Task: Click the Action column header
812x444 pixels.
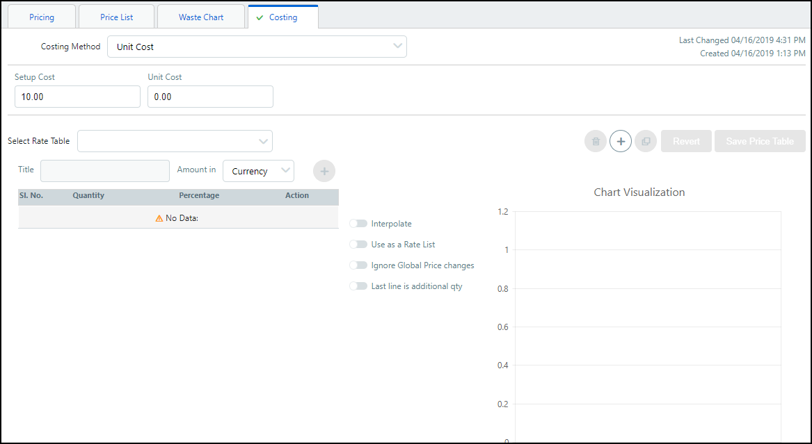Action: tap(296, 195)
